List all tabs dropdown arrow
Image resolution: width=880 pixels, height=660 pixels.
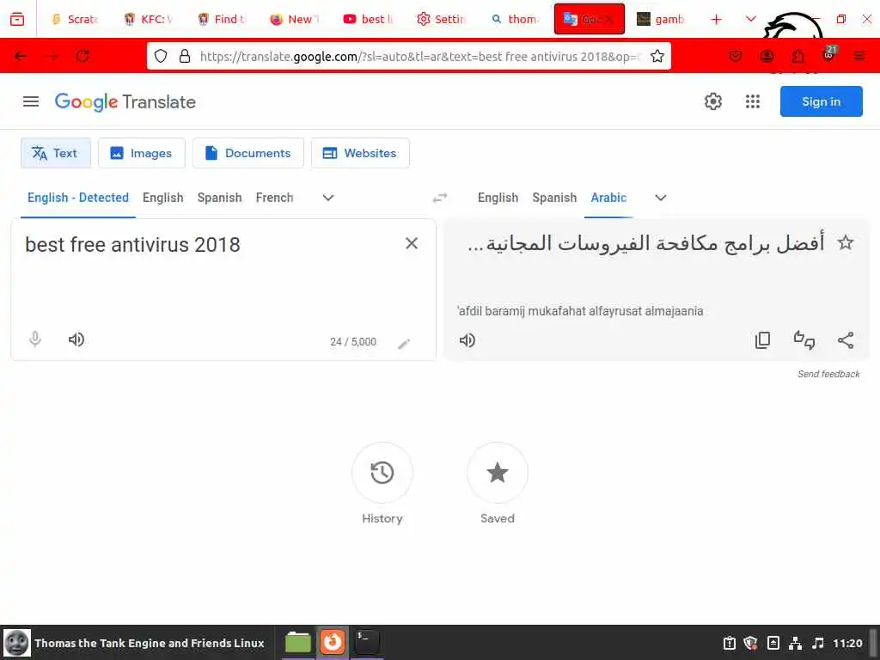pyautogui.click(x=750, y=19)
